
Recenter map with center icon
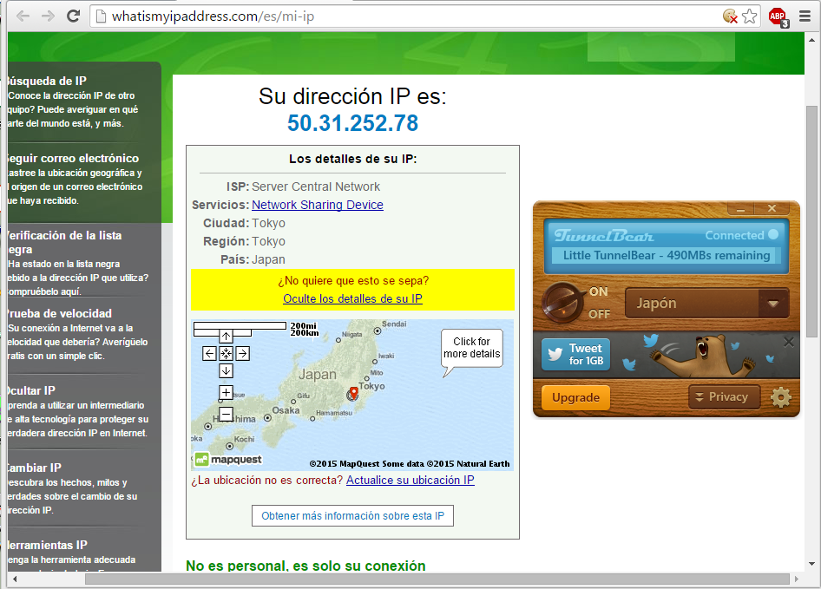click(x=226, y=353)
